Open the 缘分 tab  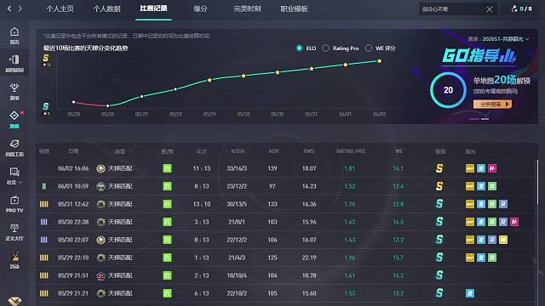(200, 9)
